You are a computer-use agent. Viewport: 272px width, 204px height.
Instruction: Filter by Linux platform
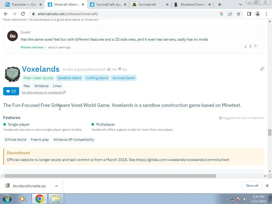(57, 86)
